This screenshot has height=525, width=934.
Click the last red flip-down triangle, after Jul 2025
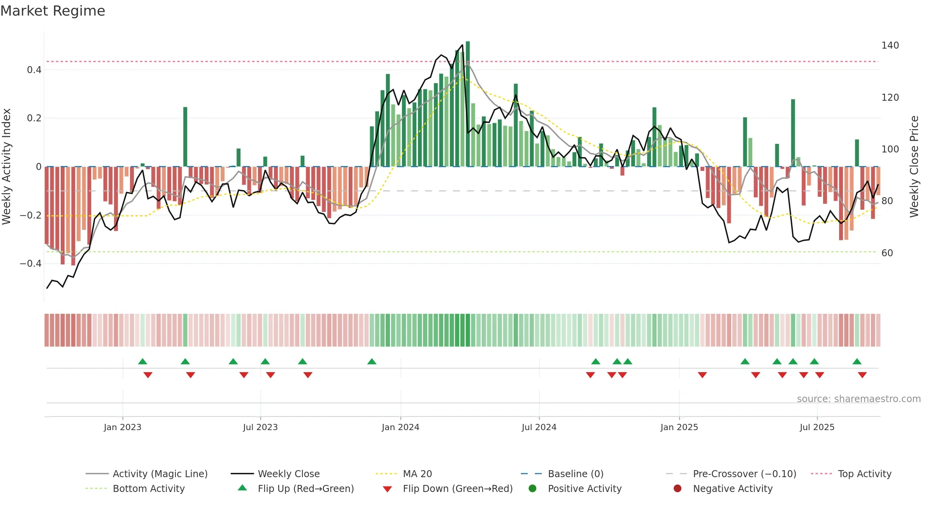click(862, 375)
